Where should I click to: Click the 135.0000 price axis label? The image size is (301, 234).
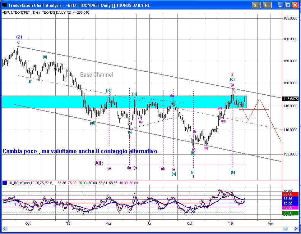pyautogui.click(x=291, y=154)
